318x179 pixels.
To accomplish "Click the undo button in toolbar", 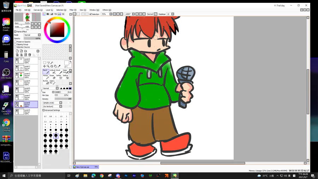I will point(75,14).
